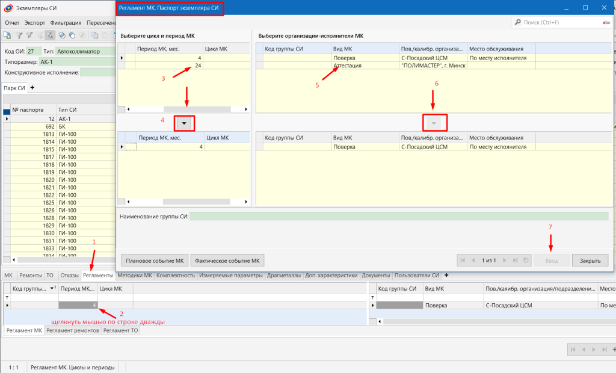Image resolution: width=616 pixels, height=373 pixels.
Task: Click the № паспорта column header
Action: coord(33,109)
